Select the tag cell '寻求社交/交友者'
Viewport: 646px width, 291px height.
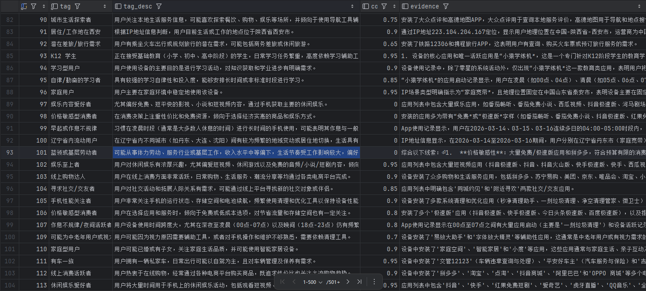81,189
